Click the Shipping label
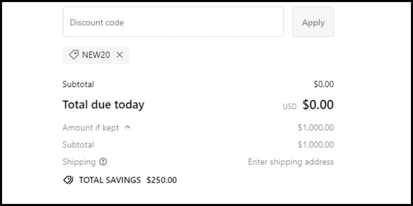Viewport: 413px width, 206px height. tap(79, 162)
